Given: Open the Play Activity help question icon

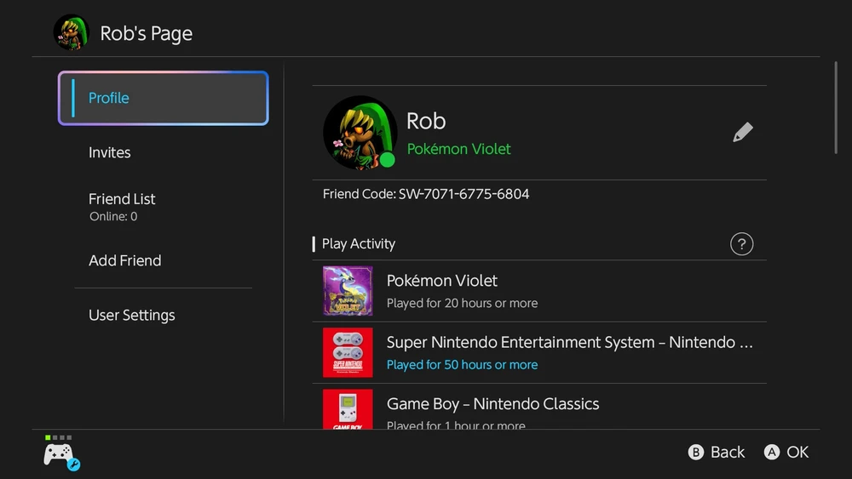Looking at the screenshot, I should [741, 244].
